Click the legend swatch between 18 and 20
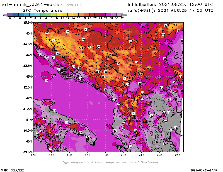 click(x=86, y=15)
